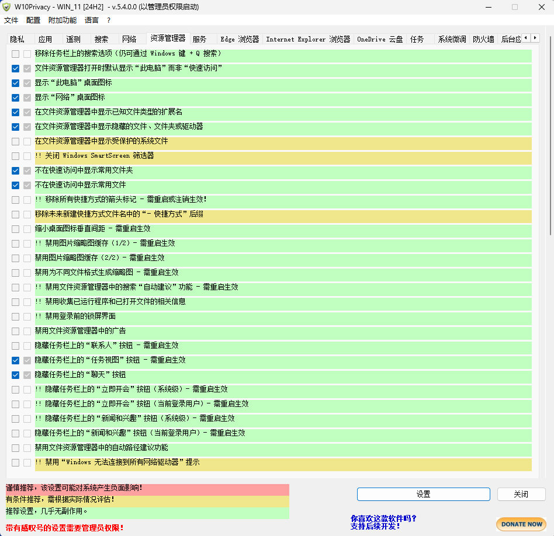Click text 在文件资源管理器中显示隐藏的文件、文件夹或驱动器
Image resolution: width=554 pixels, height=536 pixels.
(x=119, y=126)
